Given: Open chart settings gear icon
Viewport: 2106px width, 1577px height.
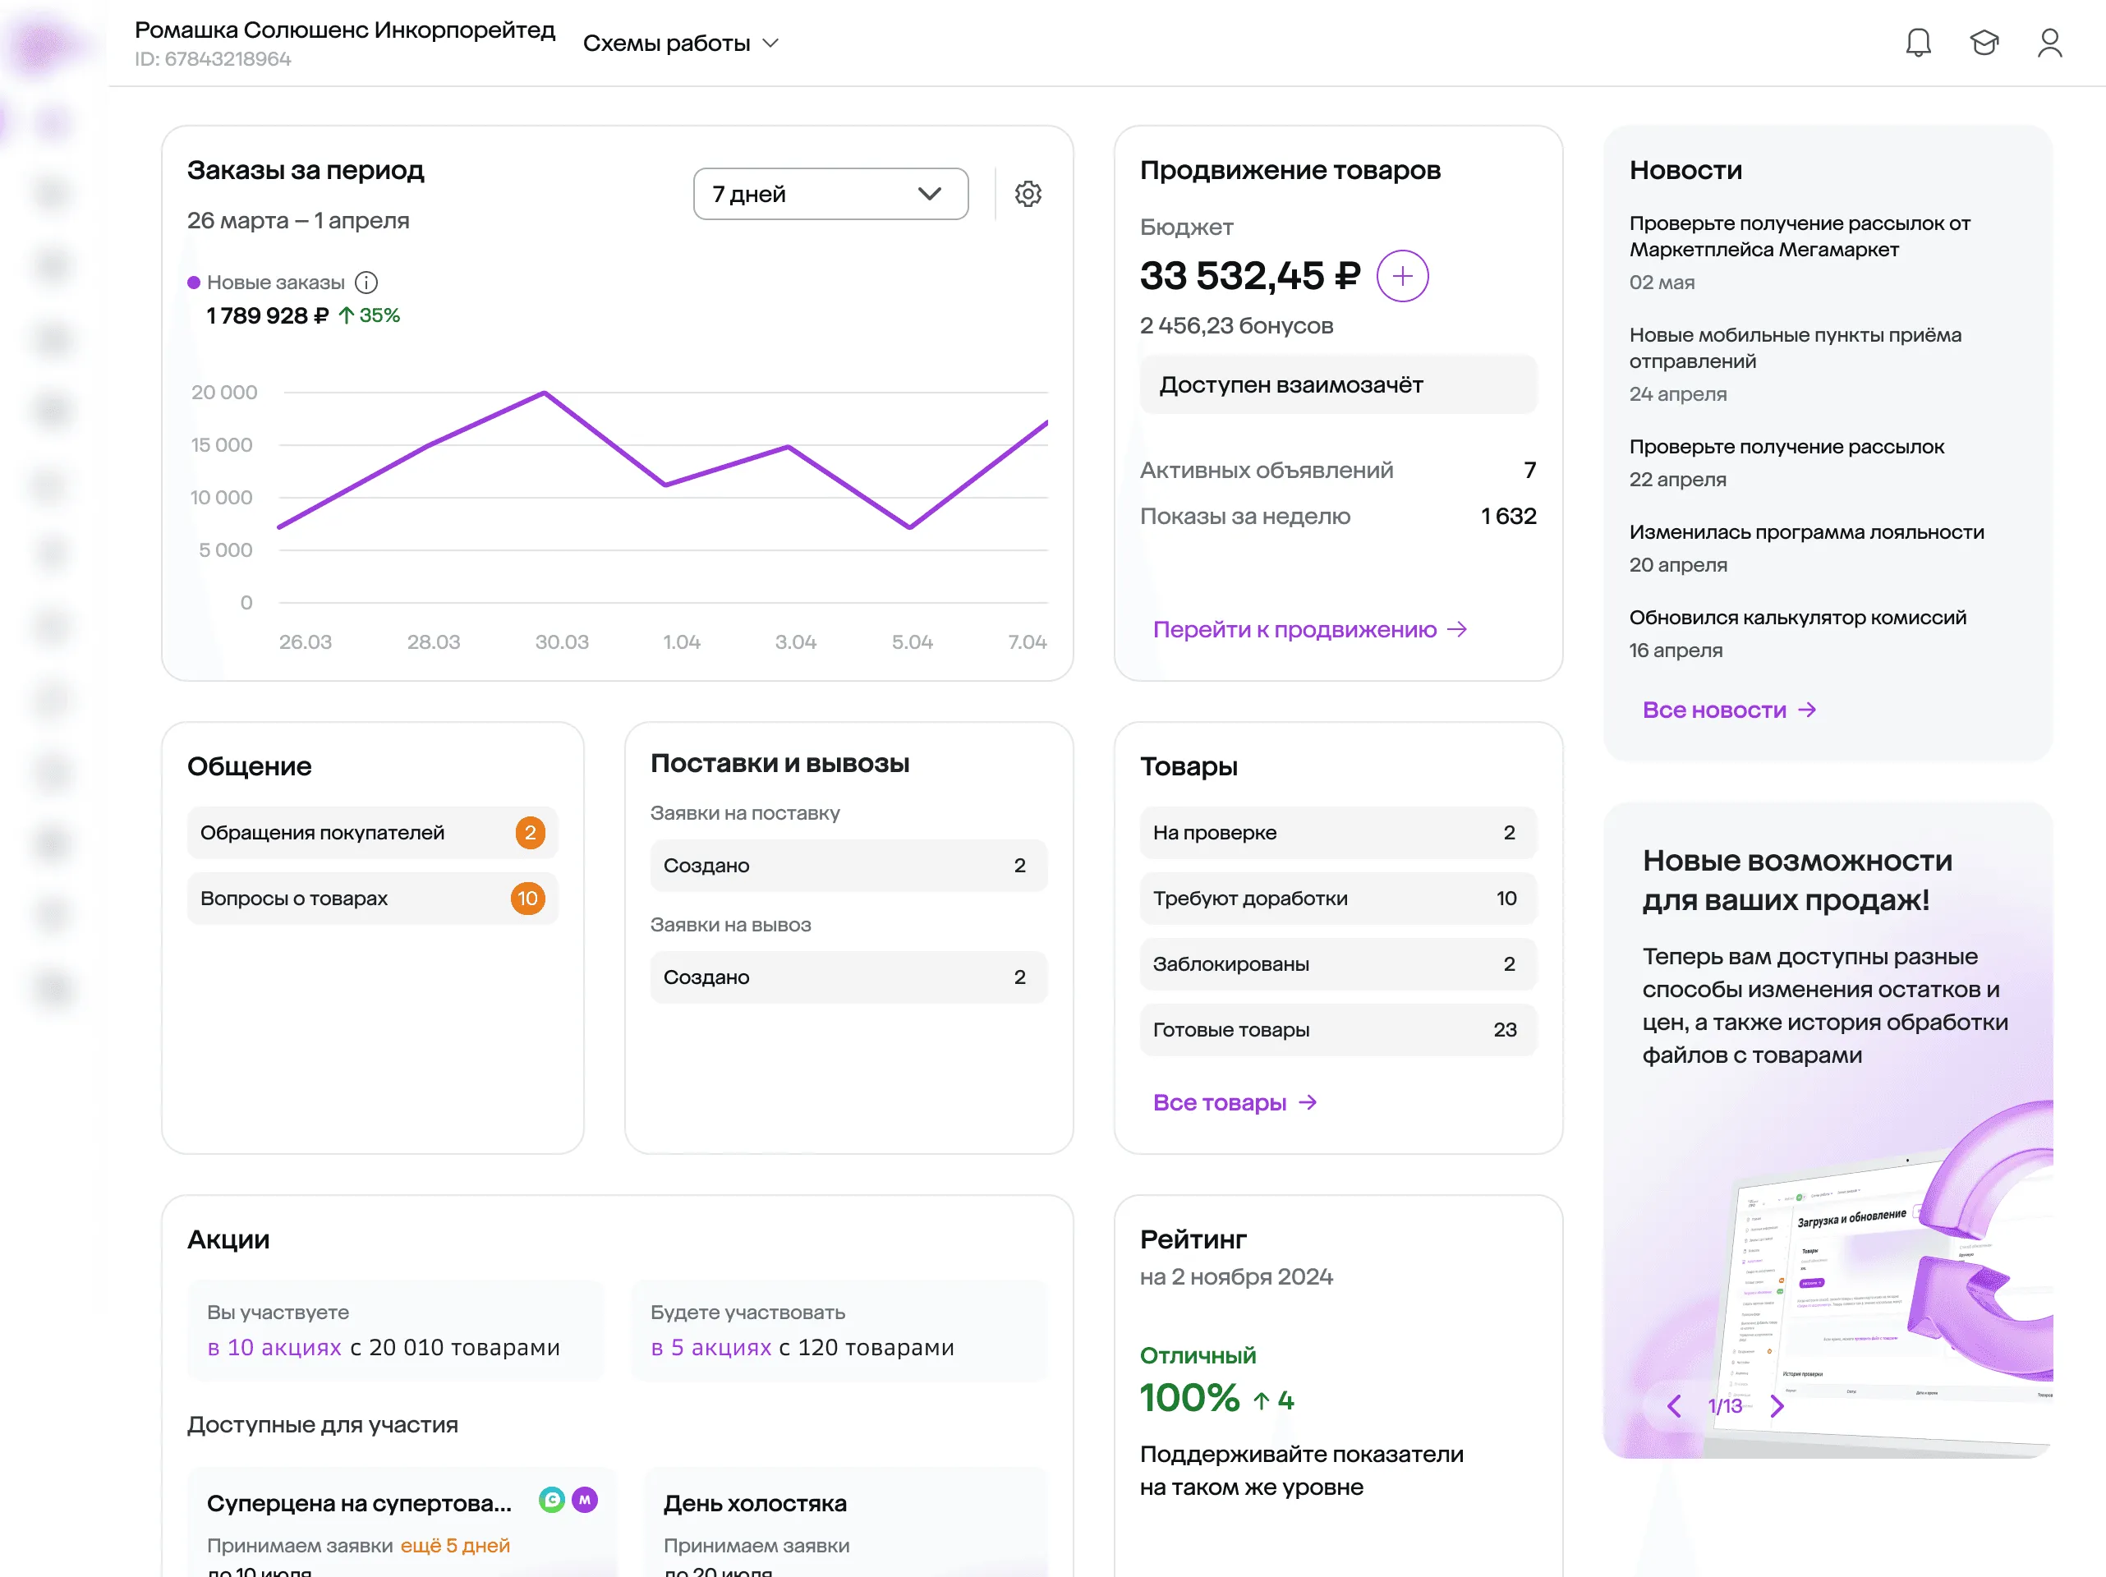Looking at the screenshot, I should click(x=1028, y=195).
